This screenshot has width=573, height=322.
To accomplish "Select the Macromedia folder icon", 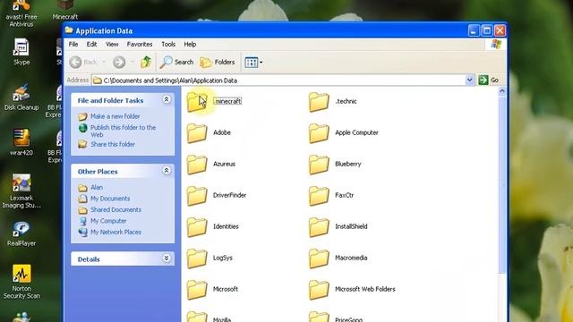I will click(319, 258).
